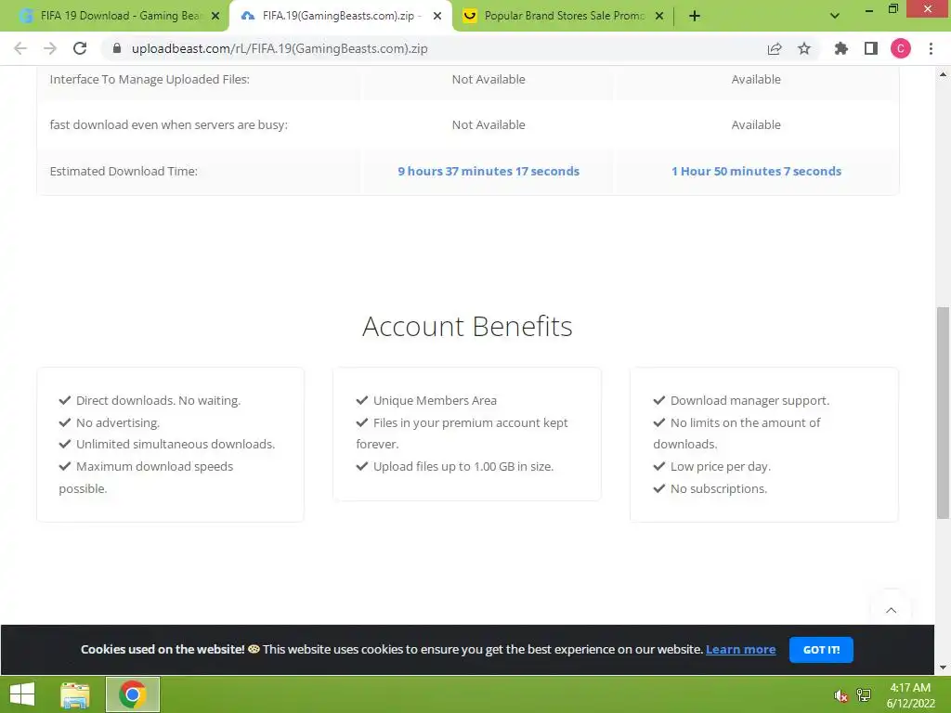Click 'Interface To Manage Uploaded Files:' label
This screenshot has width=951, height=713.
[x=150, y=80]
